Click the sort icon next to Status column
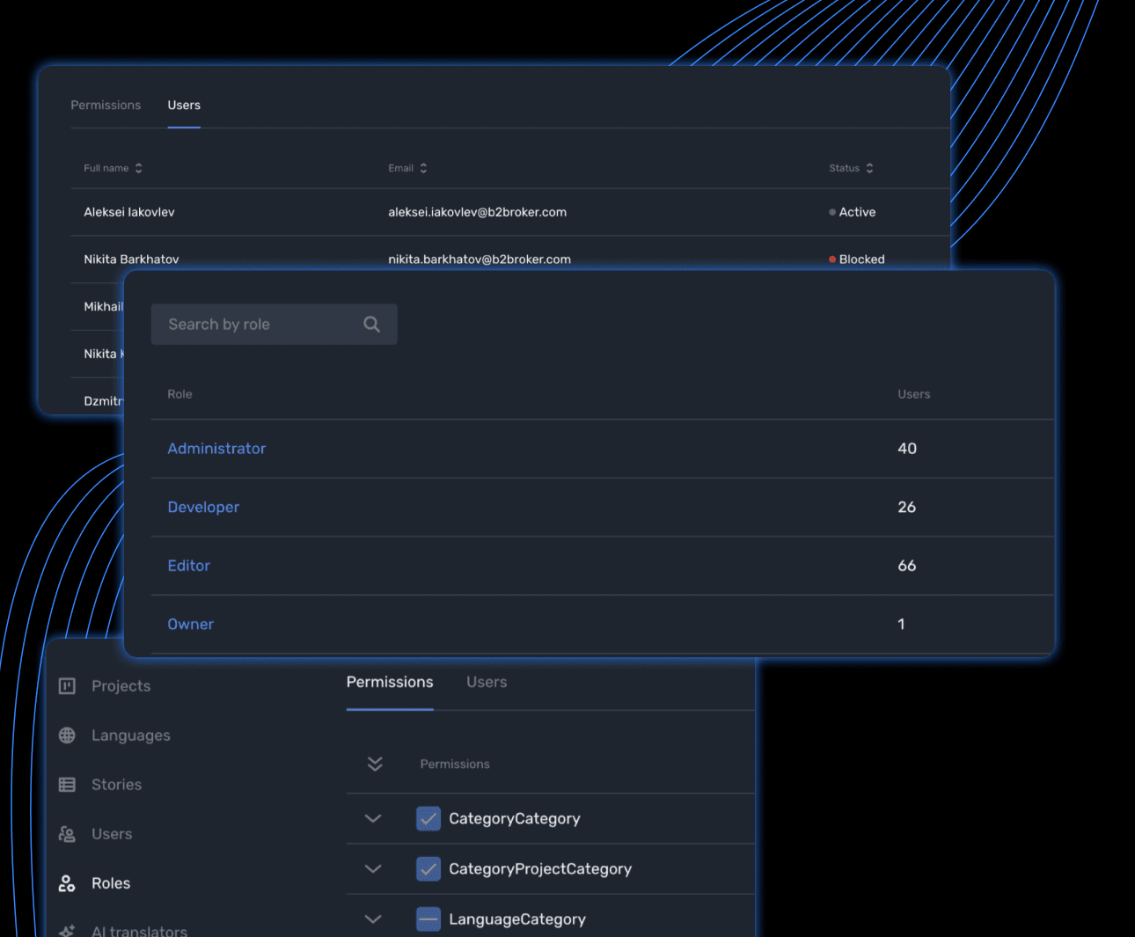 (x=870, y=168)
